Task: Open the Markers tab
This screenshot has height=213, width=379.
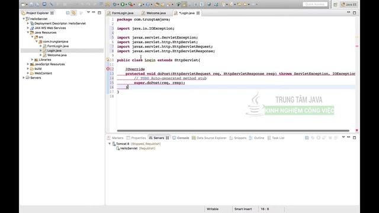Action: [115, 138]
